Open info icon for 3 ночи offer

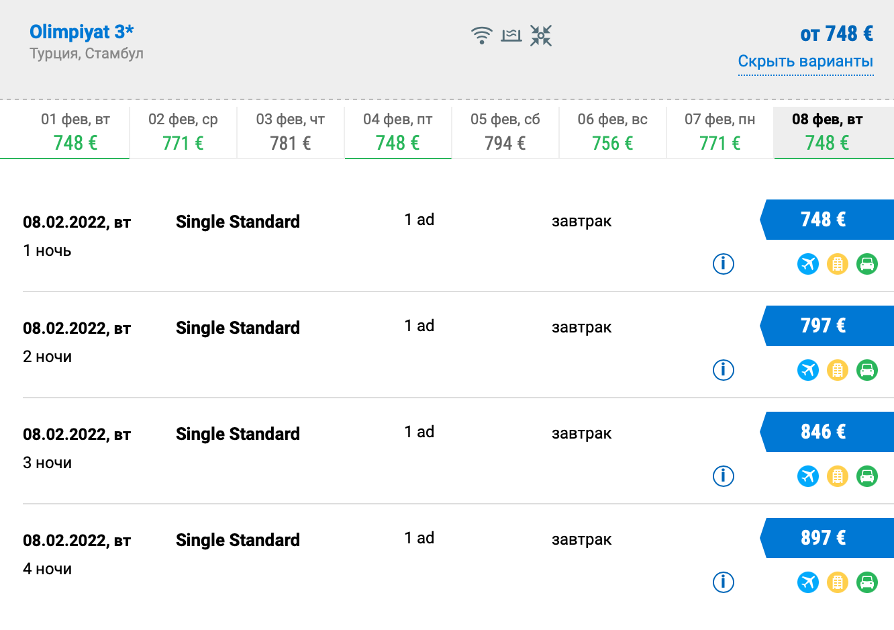pos(724,476)
